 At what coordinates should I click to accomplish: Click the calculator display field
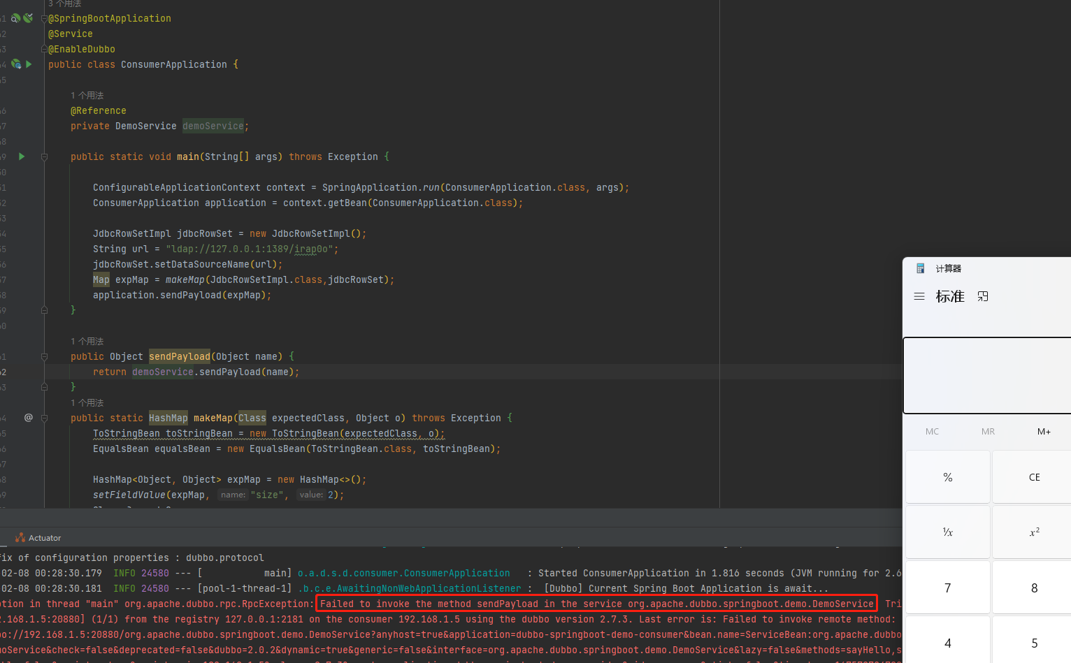tap(987, 376)
